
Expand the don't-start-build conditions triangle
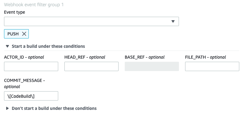coord(7,108)
